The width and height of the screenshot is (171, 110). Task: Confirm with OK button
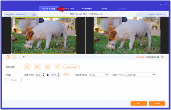[139, 103]
